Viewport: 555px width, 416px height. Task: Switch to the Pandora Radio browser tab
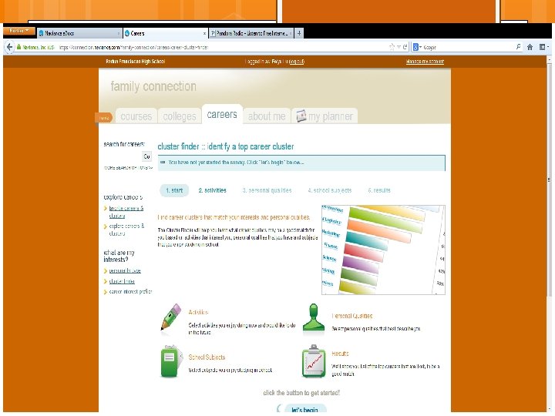[x=251, y=33]
